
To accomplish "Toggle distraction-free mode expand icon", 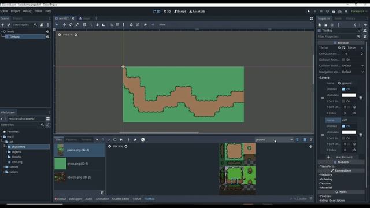I will point(312,18).
